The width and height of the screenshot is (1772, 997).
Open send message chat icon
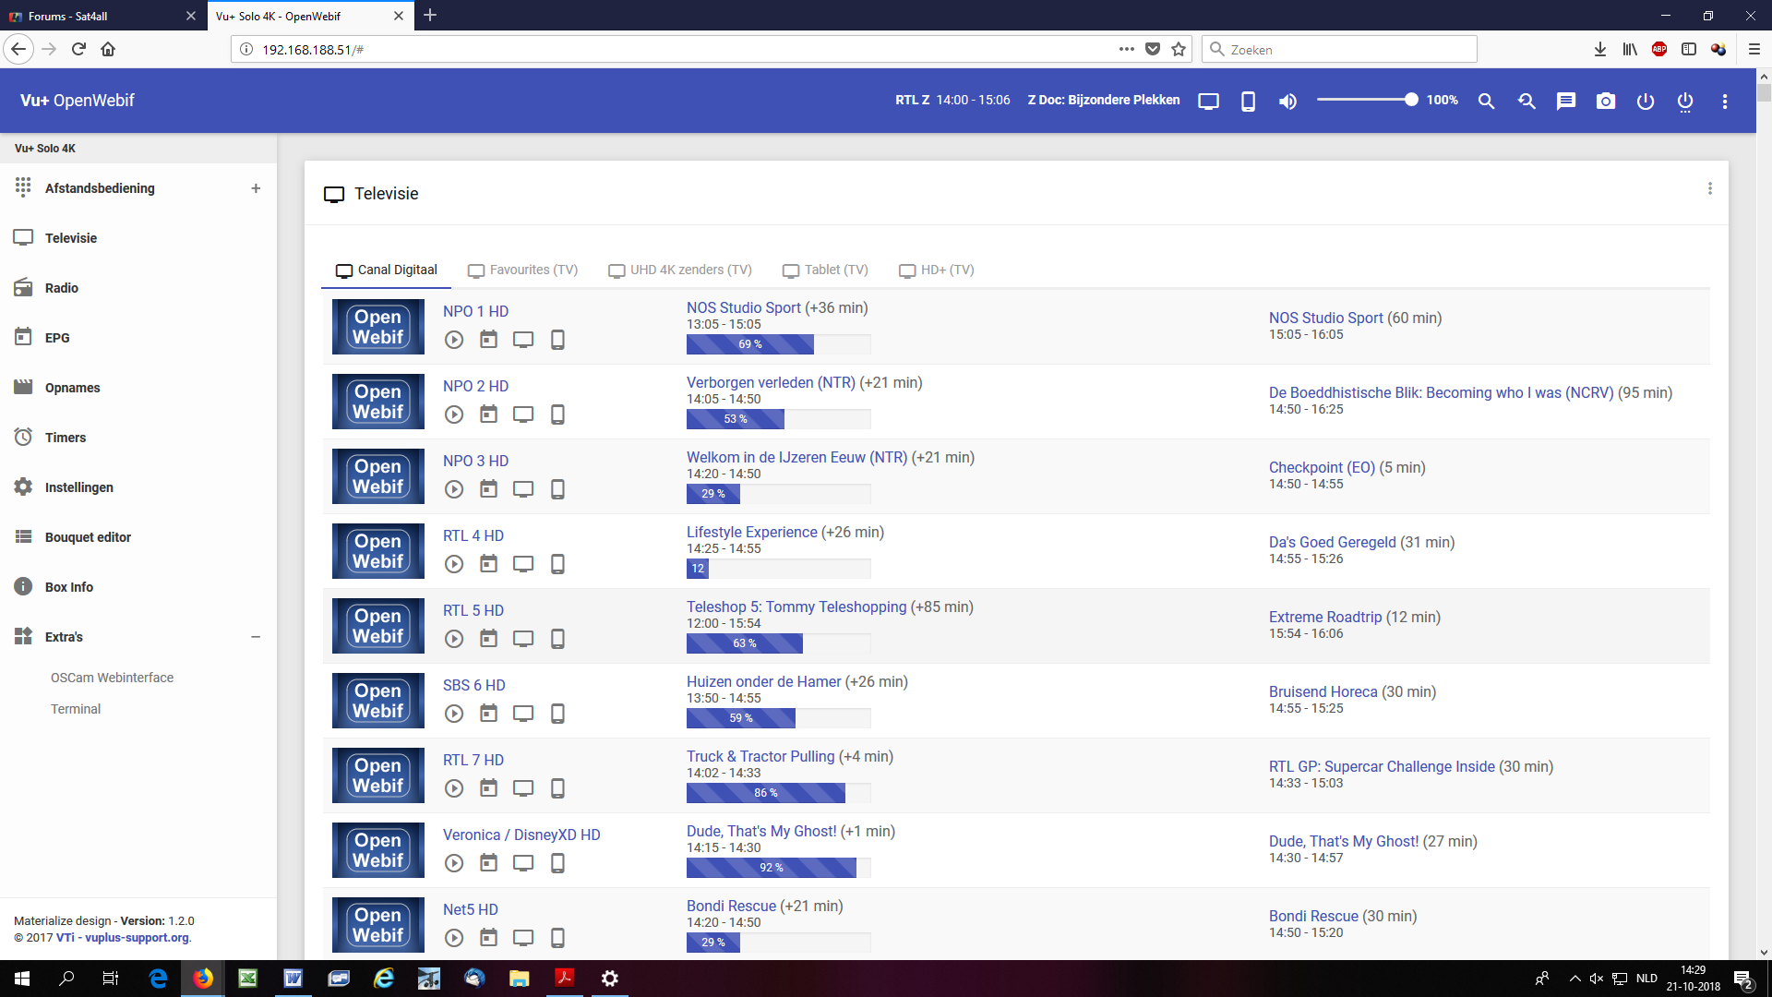click(1566, 102)
